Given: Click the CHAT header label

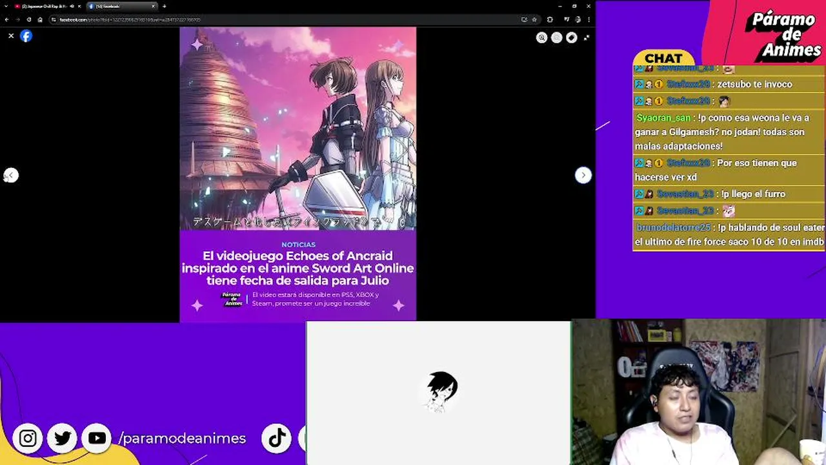Looking at the screenshot, I should 663,59.
